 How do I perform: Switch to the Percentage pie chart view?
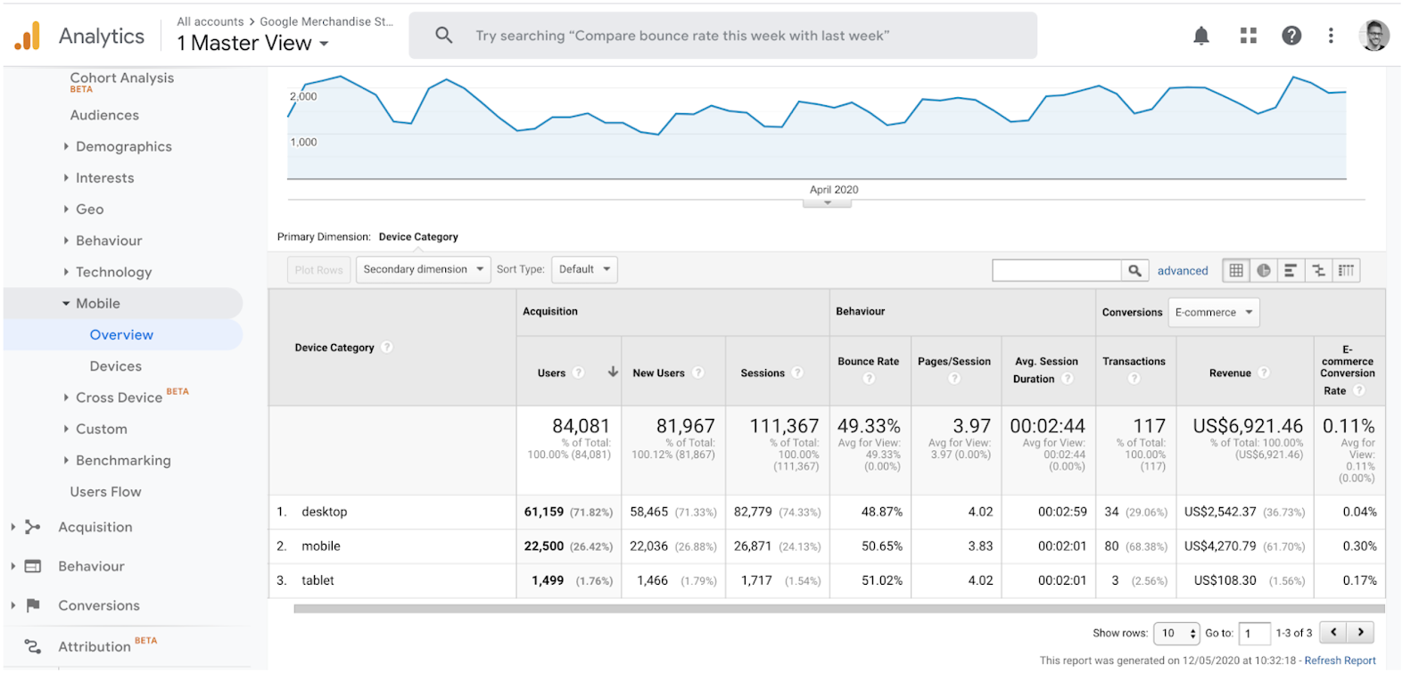tap(1264, 270)
